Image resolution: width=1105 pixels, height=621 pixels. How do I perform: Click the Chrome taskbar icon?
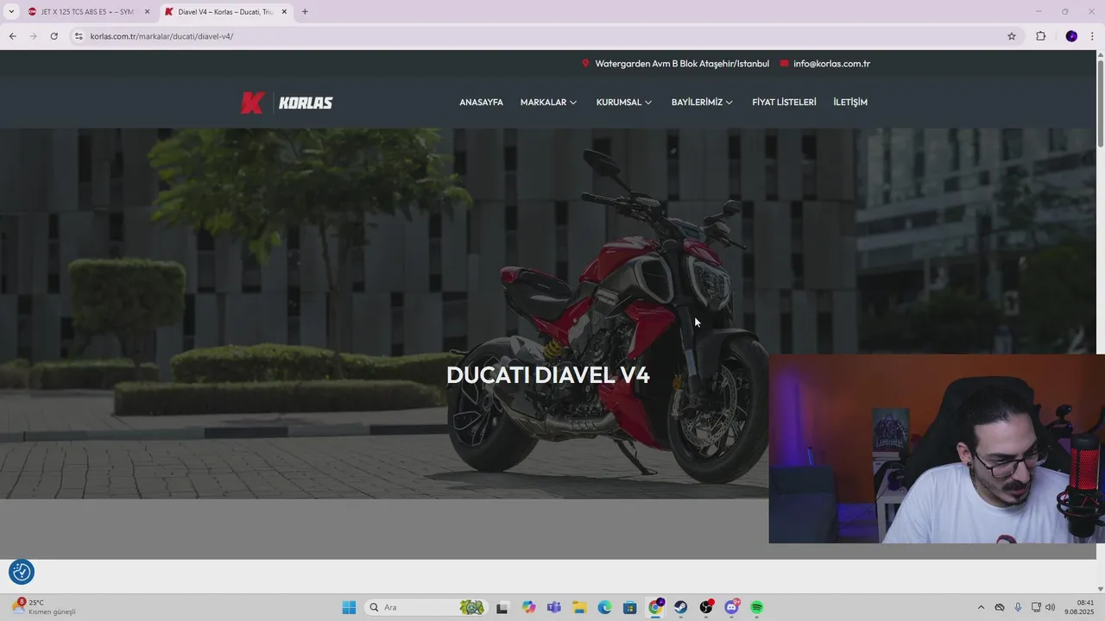[x=655, y=607]
